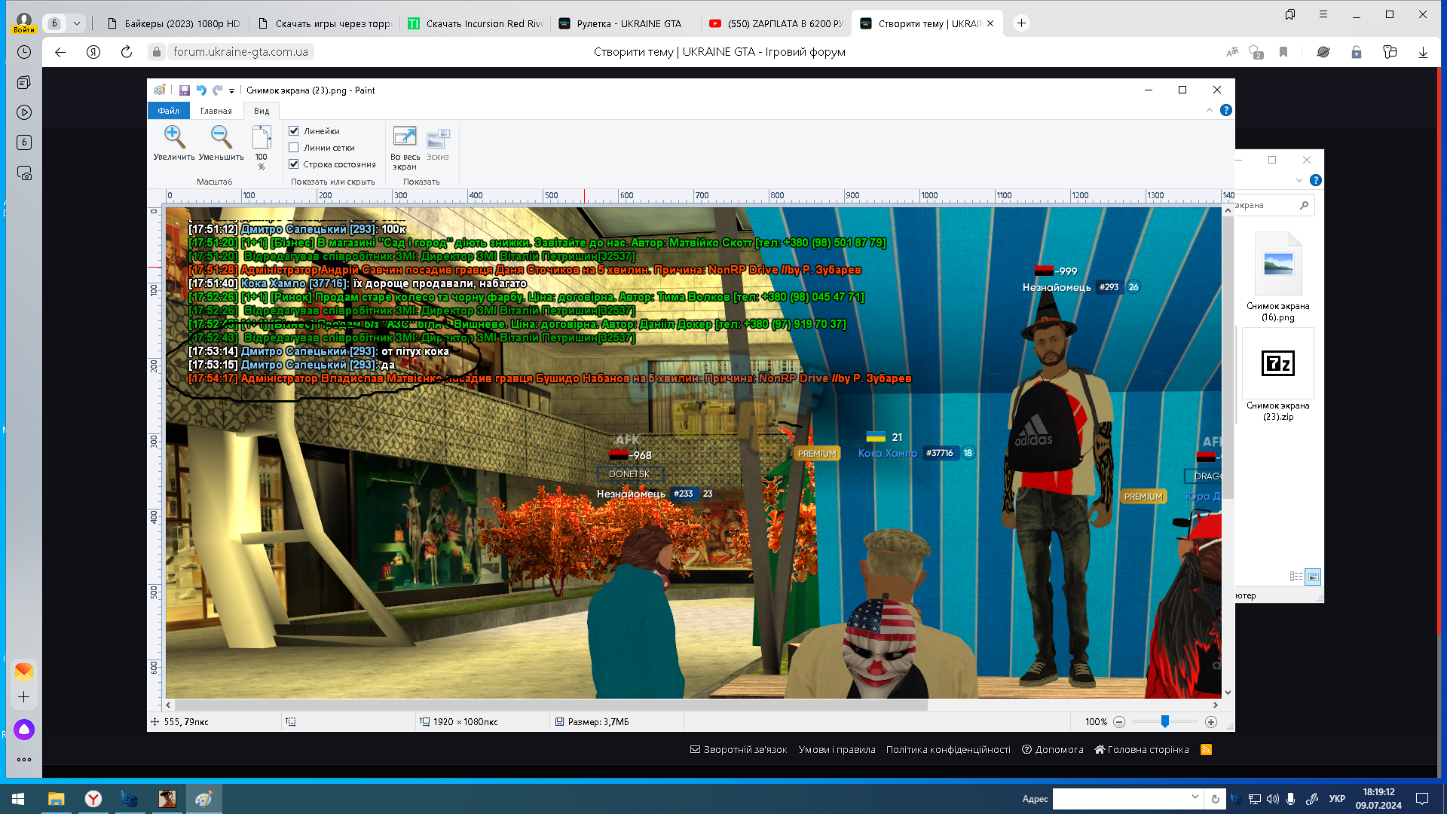Open Paint help question mark icon
Viewport: 1447px width, 814px height.
click(1226, 110)
